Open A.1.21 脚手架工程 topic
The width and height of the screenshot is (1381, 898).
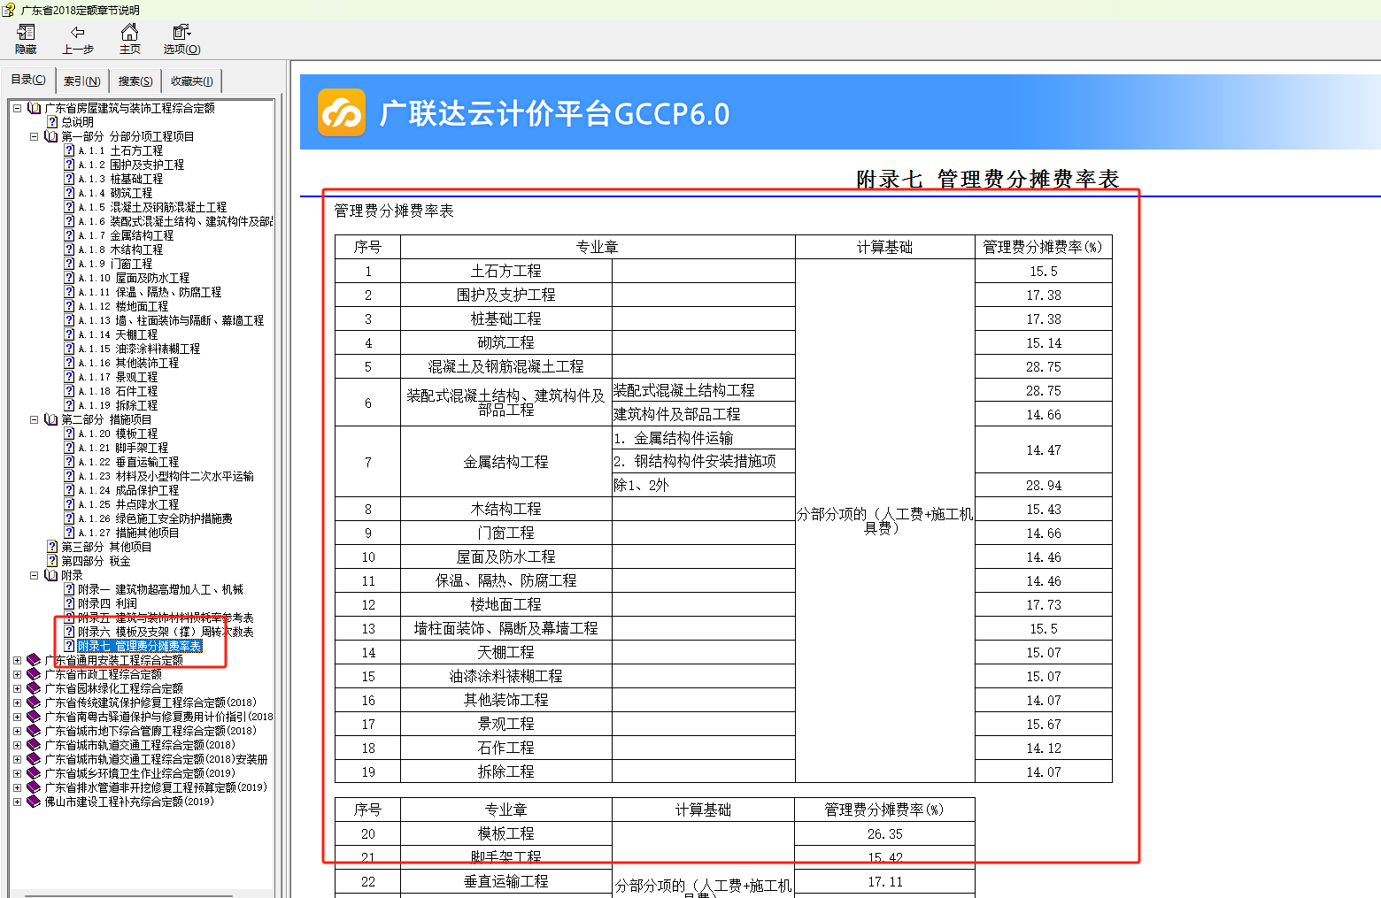[x=123, y=448]
